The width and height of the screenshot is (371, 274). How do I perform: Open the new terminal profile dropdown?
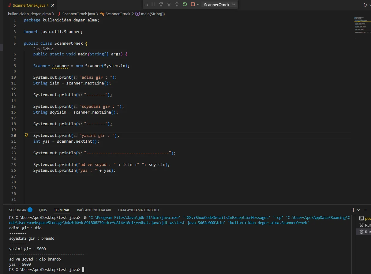pyautogui.click(x=358, y=210)
